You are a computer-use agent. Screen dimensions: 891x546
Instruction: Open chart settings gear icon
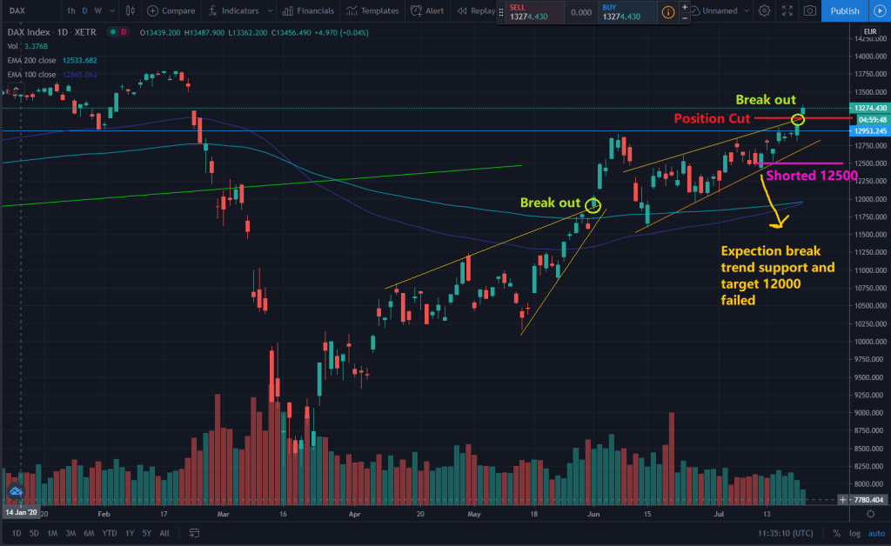[x=764, y=11]
